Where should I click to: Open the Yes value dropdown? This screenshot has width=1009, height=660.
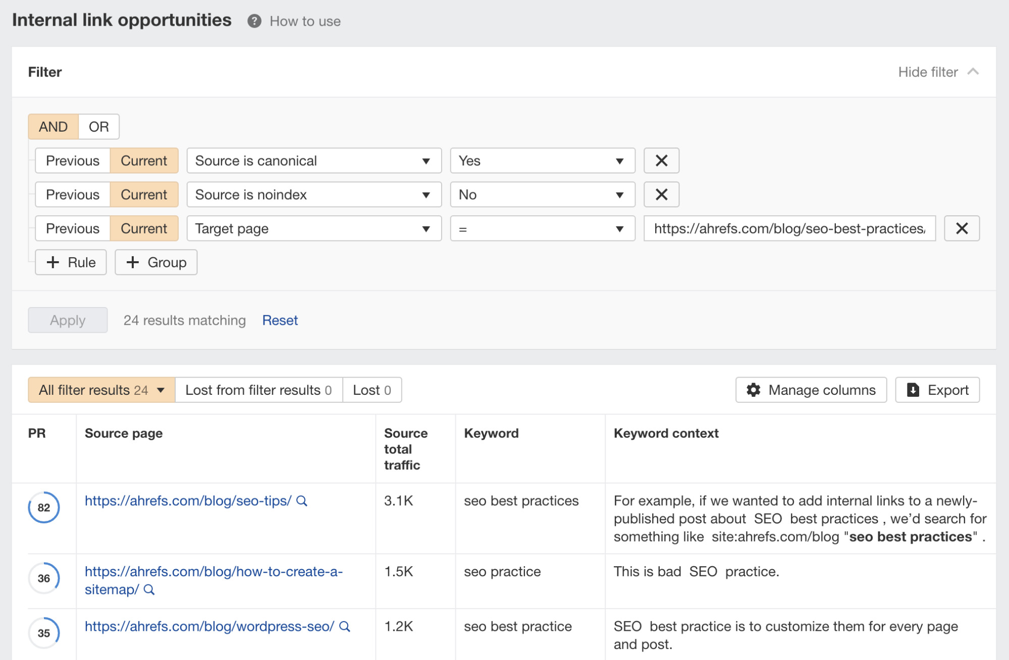[x=542, y=161]
